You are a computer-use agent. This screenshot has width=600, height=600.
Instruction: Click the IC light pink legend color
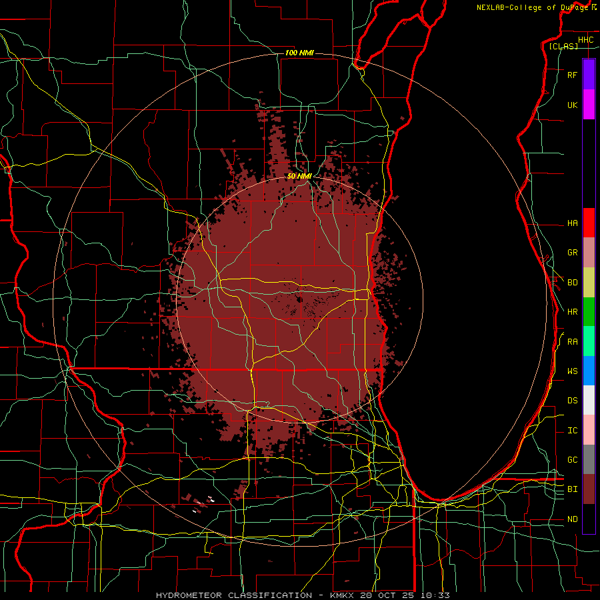tap(589, 430)
